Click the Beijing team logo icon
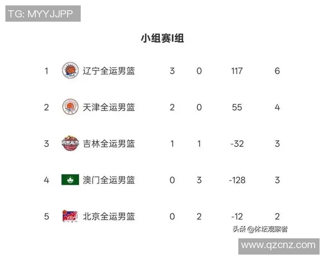 [x=70, y=216]
